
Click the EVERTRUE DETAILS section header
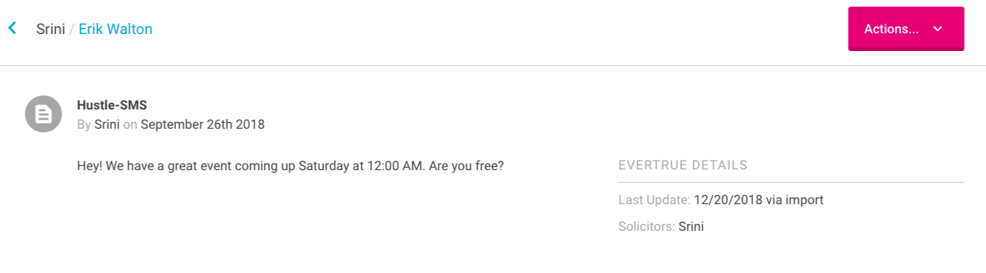pyautogui.click(x=683, y=165)
